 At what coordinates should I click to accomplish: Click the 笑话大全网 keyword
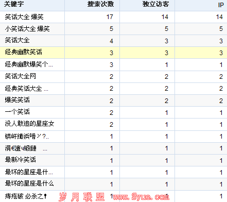20,76
